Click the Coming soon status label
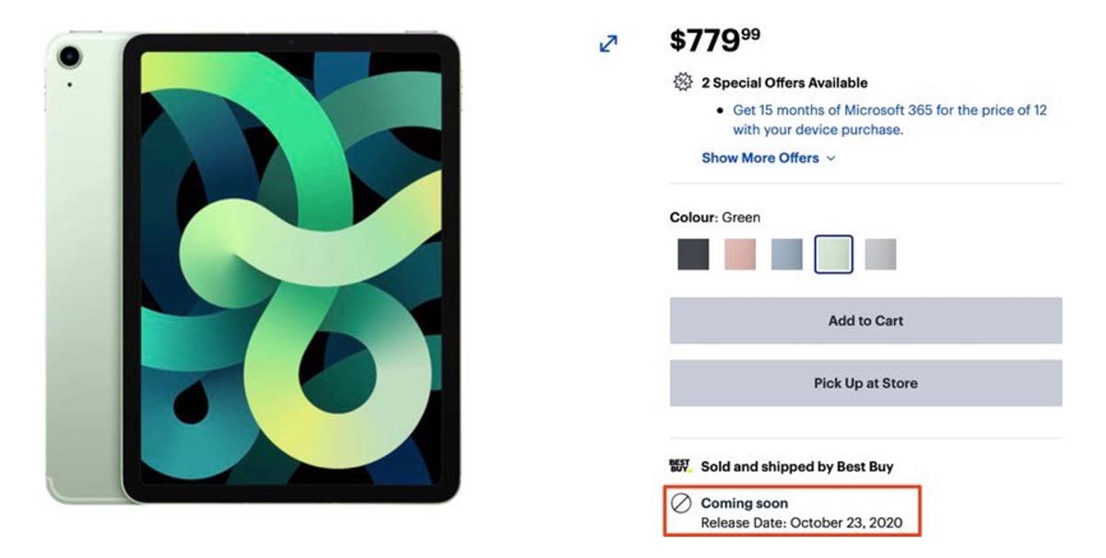The height and width of the screenshot is (558, 1106). click(x=745, y=504)
